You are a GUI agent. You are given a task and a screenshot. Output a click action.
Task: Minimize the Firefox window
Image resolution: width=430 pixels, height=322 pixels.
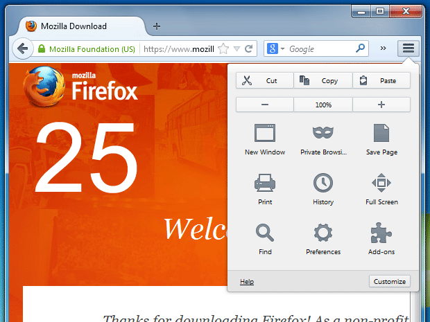(361, 12)
